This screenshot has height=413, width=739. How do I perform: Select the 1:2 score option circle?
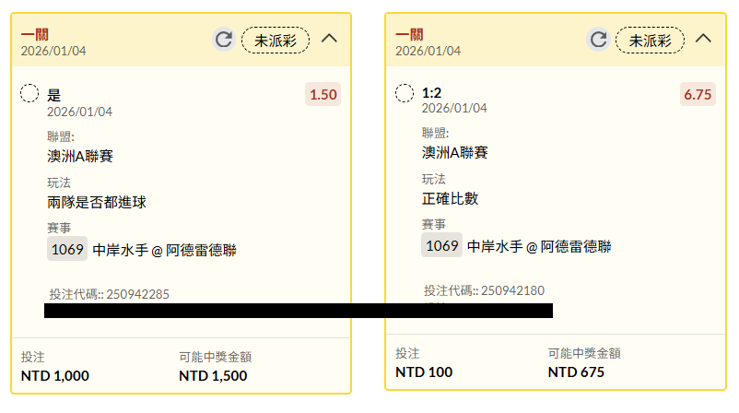(x=405, y=93)
